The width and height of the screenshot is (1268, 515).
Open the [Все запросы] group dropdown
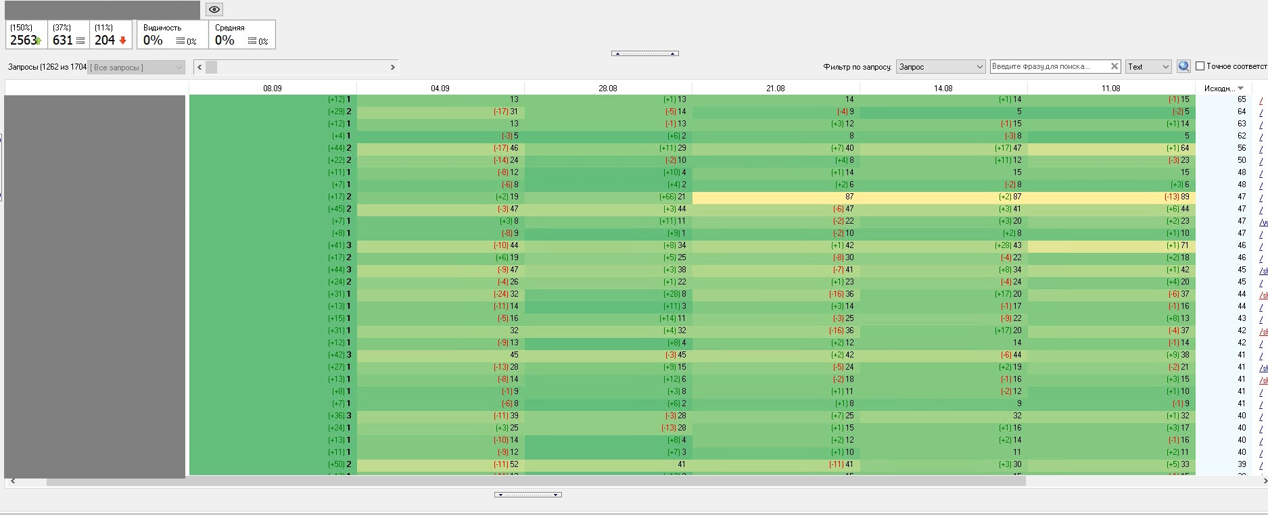pyautogui.click(x=137, y=68)
